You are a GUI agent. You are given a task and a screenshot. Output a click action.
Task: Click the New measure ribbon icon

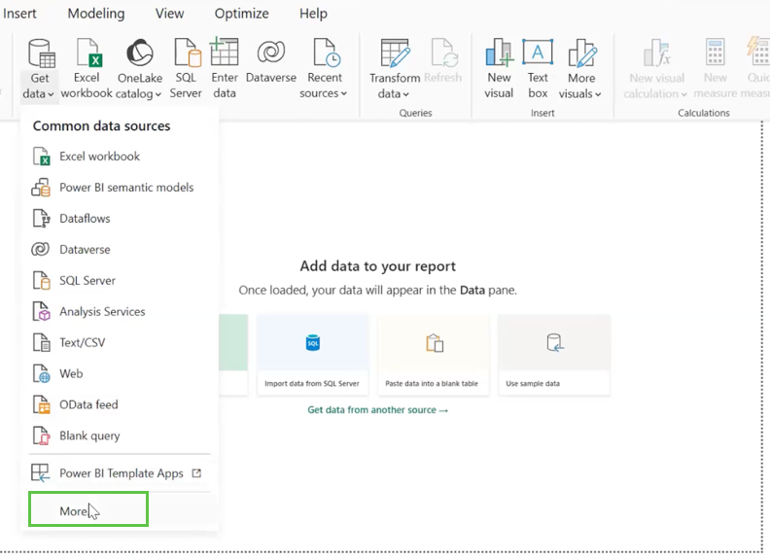point(715,52)
